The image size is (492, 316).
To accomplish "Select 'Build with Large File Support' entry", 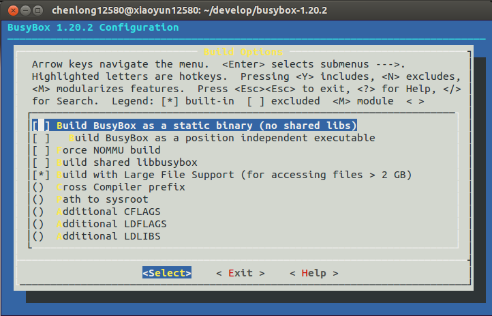I will click(234, 175).
